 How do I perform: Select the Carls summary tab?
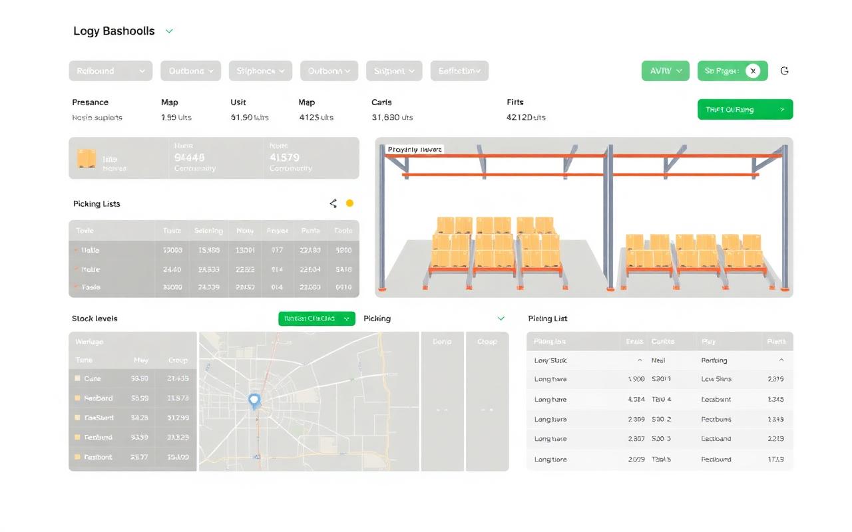(x=381, y=102)
